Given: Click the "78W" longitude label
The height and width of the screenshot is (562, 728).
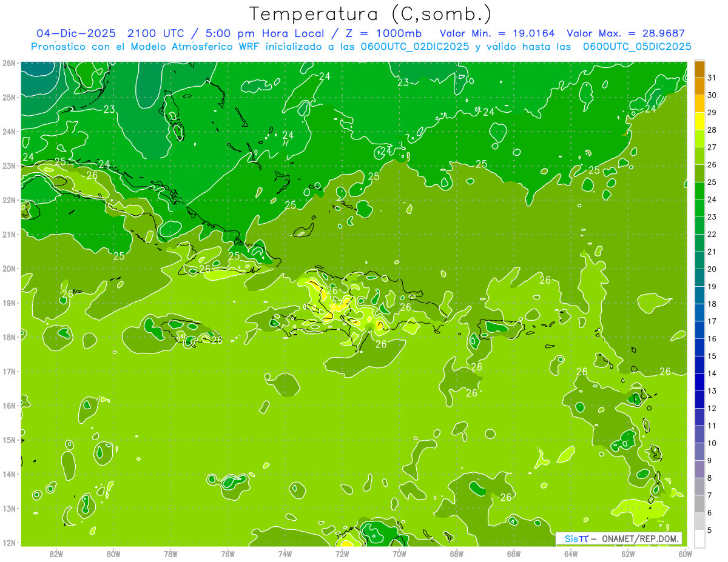Looking at the screenshot, I should point(171,554).
